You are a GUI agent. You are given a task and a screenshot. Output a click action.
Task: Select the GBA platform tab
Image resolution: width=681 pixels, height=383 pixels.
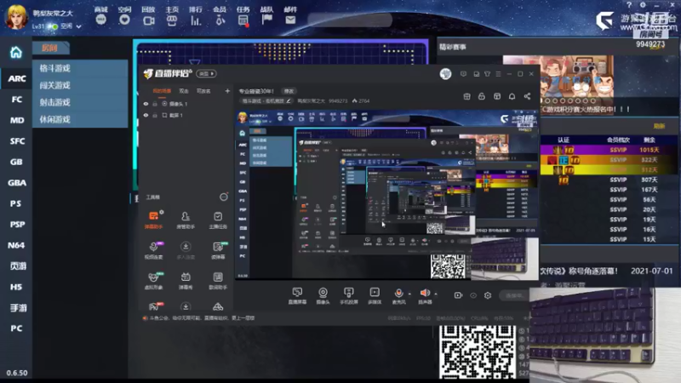coord(16,183)
